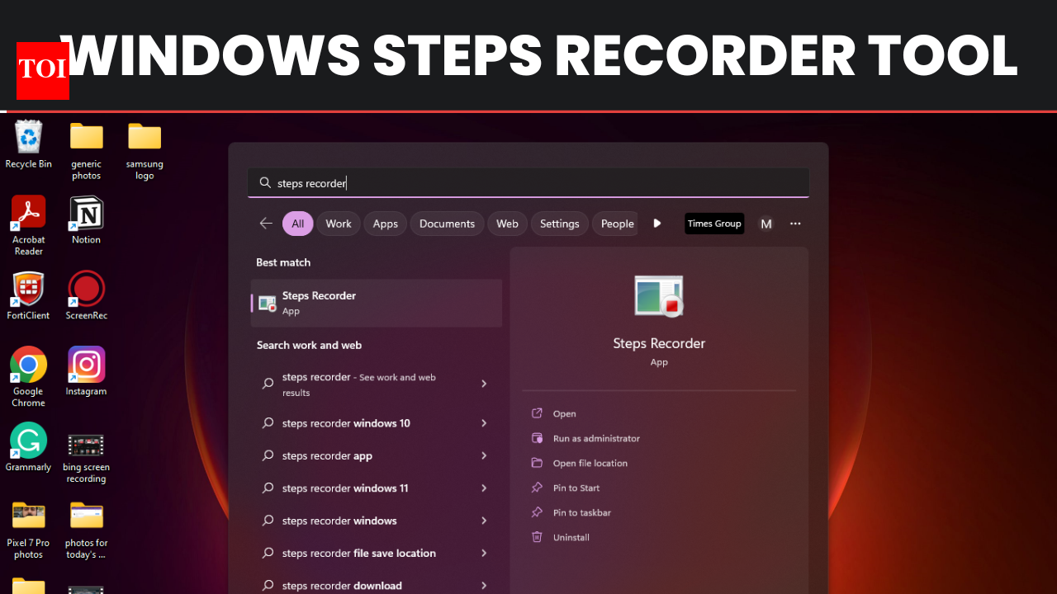Open the Recycle Bin desktop icon
Screen dimensions: 1057x594
pyautogui.click(x=28, y=144)
